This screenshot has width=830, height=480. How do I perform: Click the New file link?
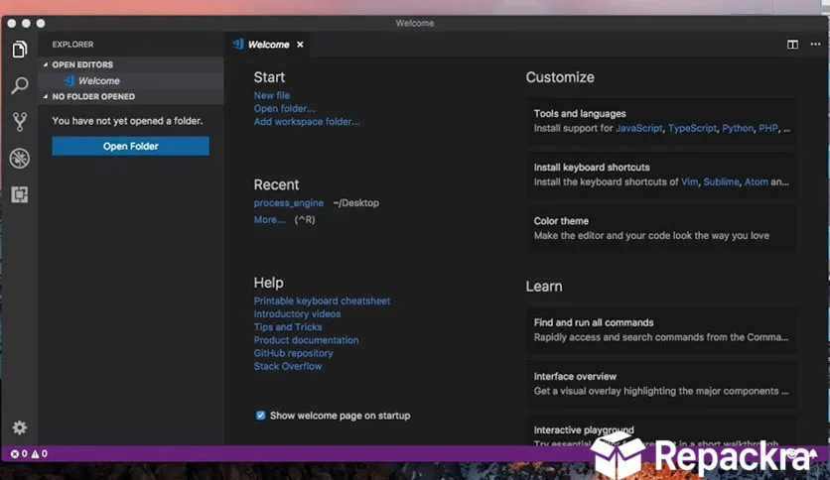click(272, 95)
